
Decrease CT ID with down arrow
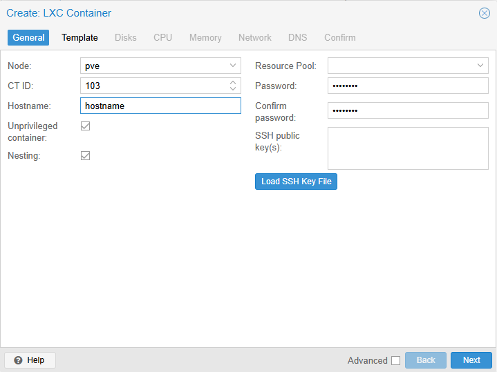(x=233, y=89)
